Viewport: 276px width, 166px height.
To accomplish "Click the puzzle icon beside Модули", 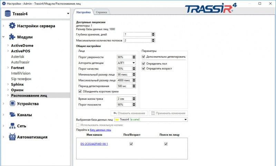I will (12, 37).
